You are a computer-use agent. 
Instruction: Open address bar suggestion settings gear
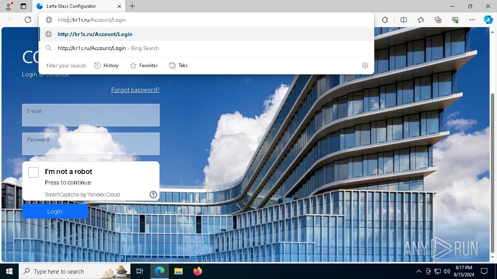coord(365,65)
